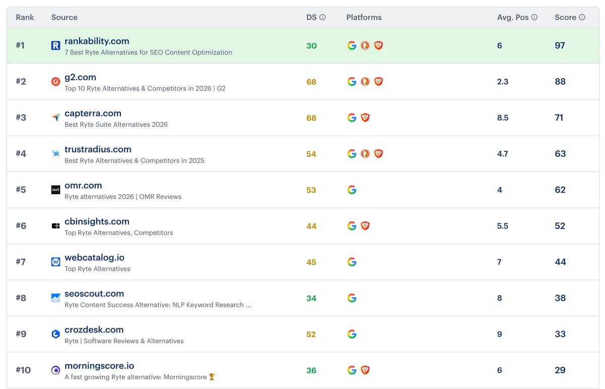The width and height of the screenshot is (605, 389).
Task: Click '7 Best Ryte Alternatives for SEO Content Optimization'
Action: (x=148, y=52)
